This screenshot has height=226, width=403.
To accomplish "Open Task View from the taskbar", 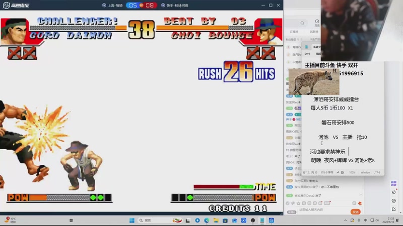I will pyautogui.click(x=188, y=220).
